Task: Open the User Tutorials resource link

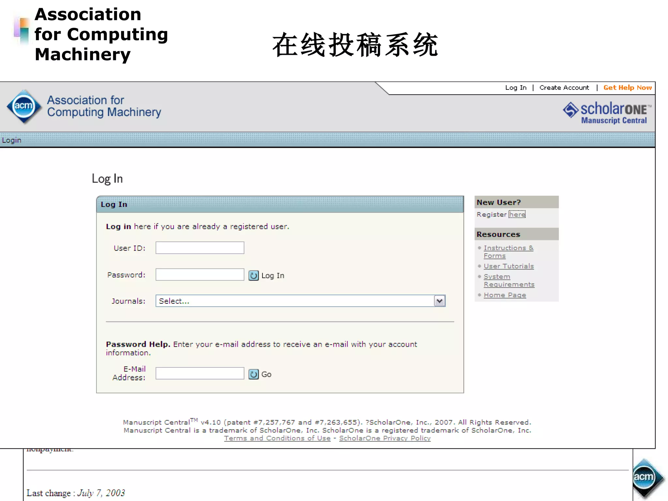Action: 509,266
